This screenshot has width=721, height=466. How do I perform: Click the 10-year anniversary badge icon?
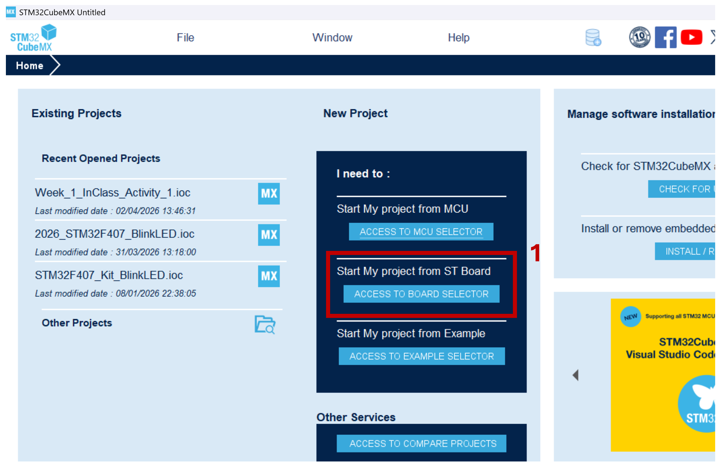click(x=639, y=37)
